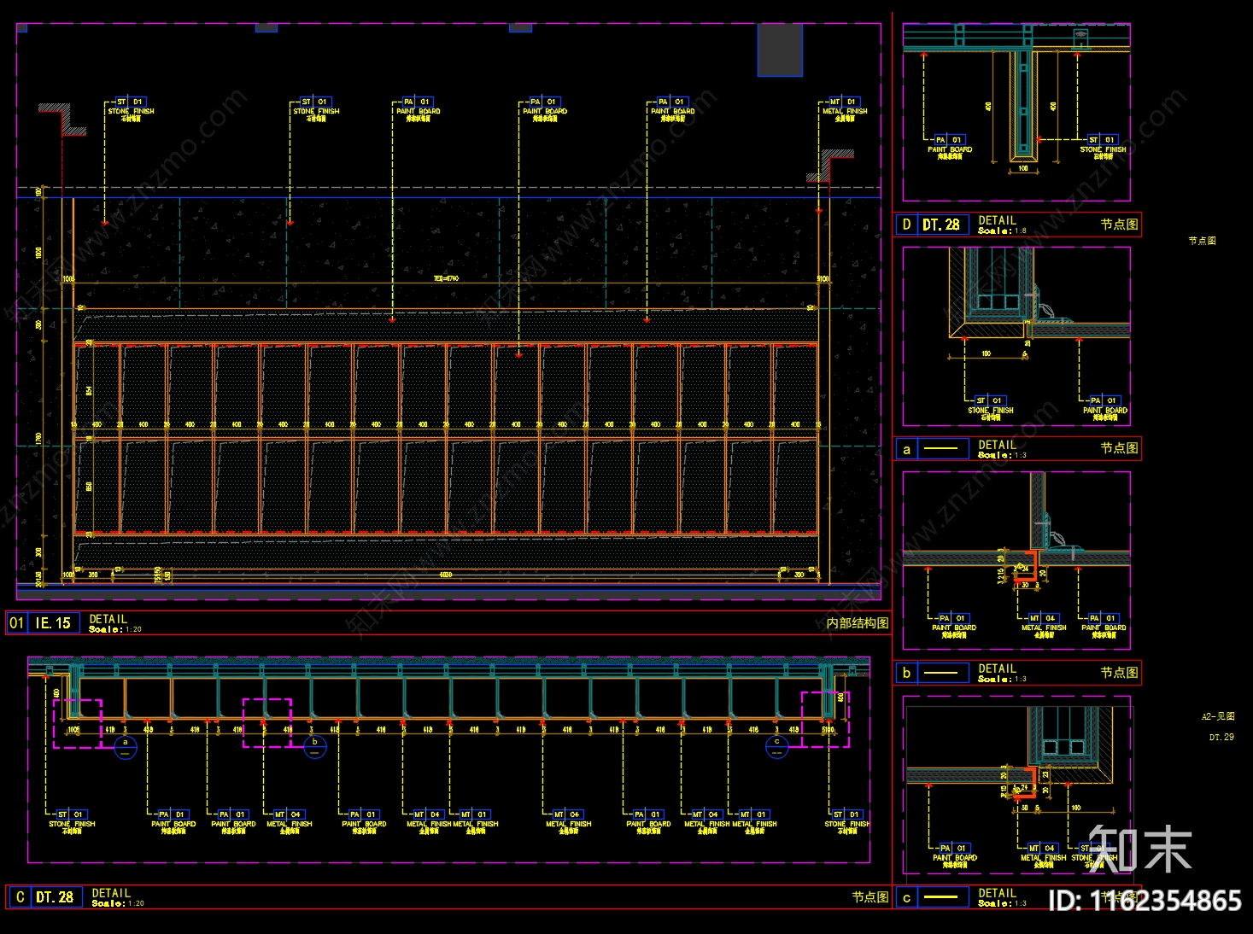Click "节点图" label in detail D title bar
Viewport: 1253px width, 934px height.
pos(1119,225)
